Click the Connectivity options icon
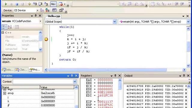Image resolution: width=192 pixels, height=108 pixels. tap(61, 10)
